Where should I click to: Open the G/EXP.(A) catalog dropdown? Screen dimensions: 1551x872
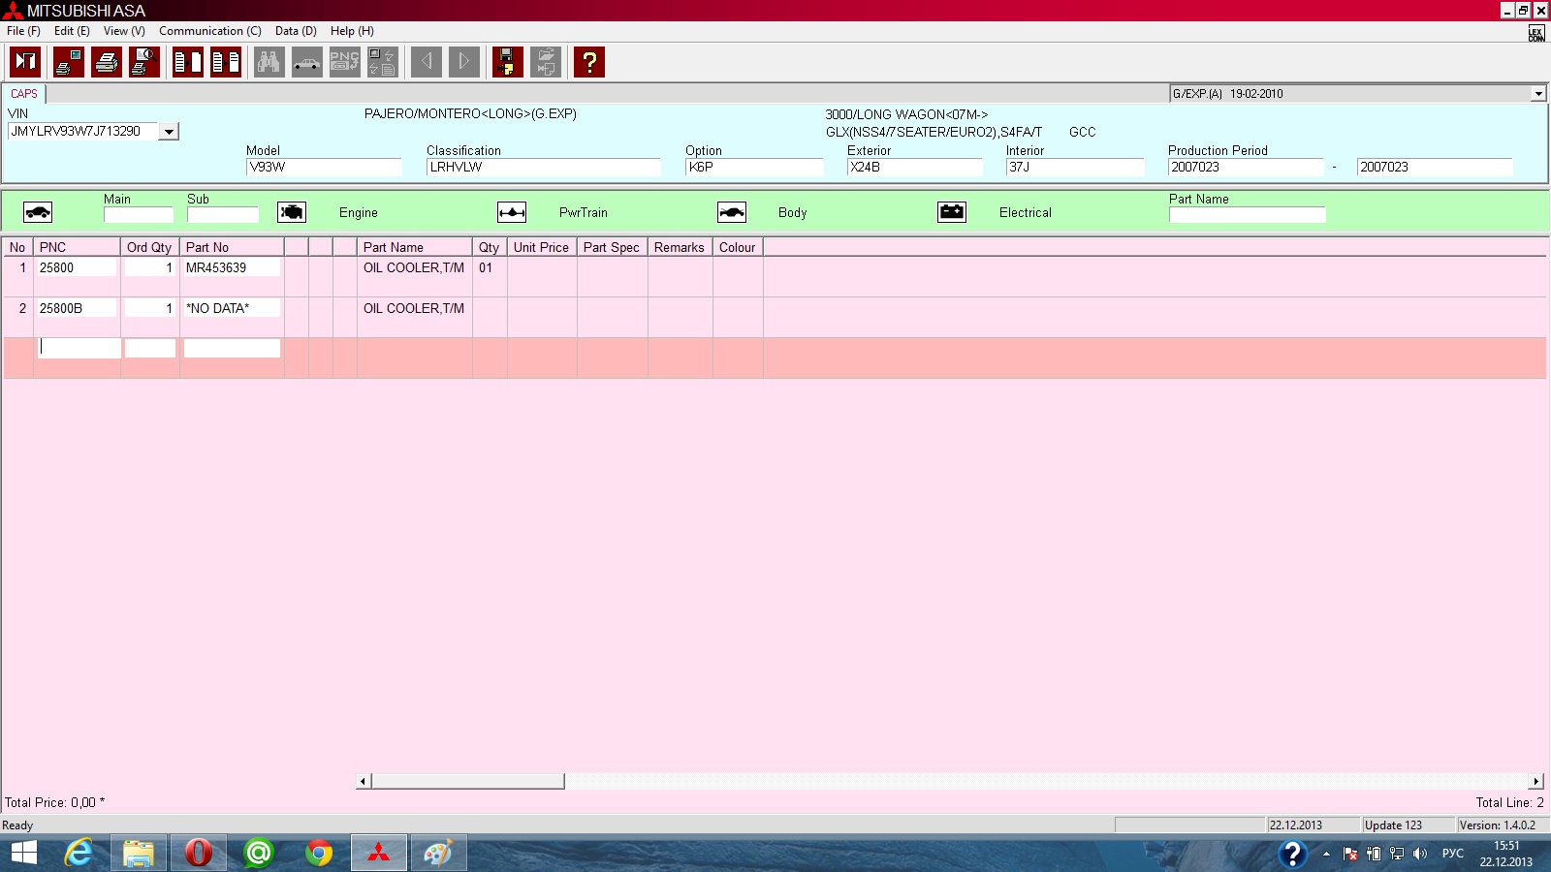1537,94
